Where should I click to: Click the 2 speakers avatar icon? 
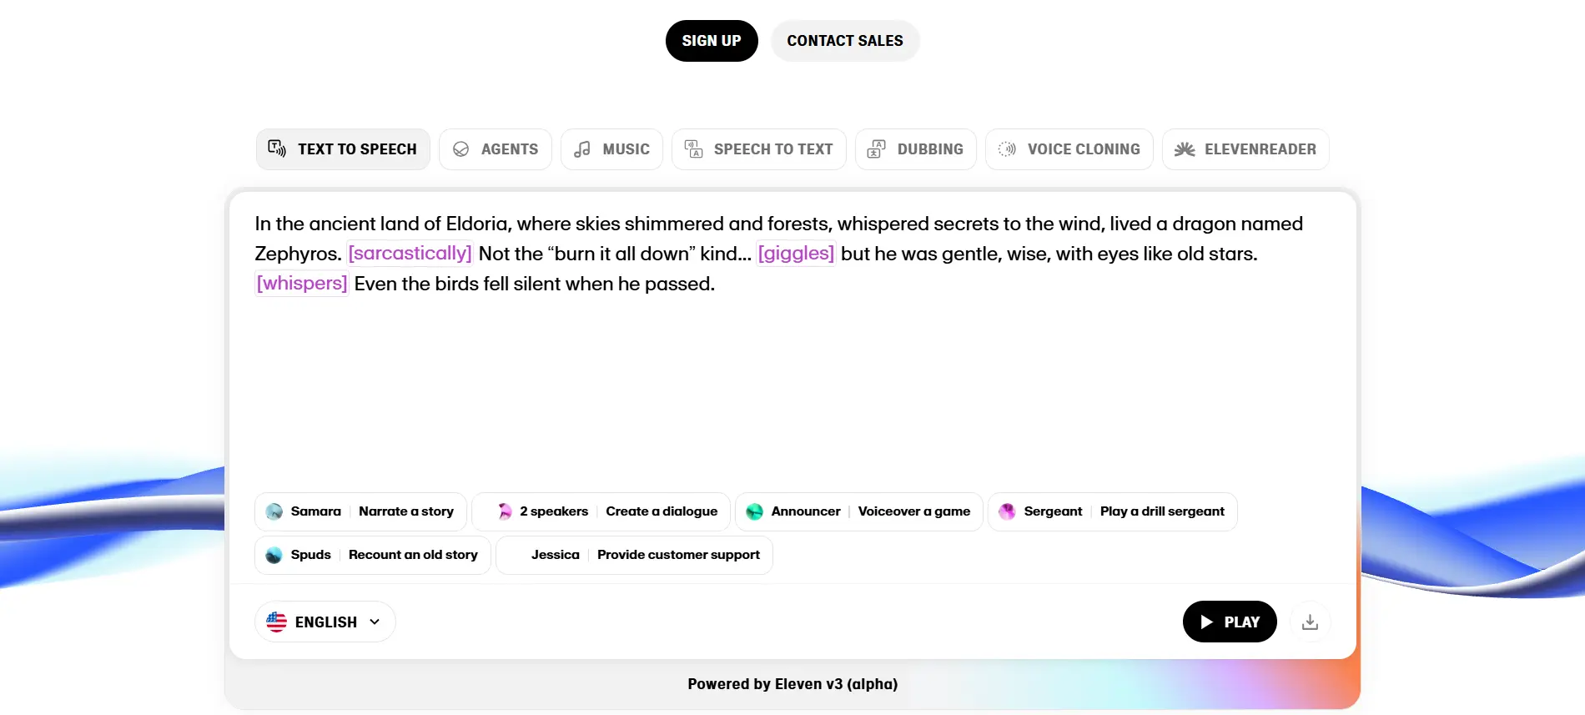click(504, 511)
